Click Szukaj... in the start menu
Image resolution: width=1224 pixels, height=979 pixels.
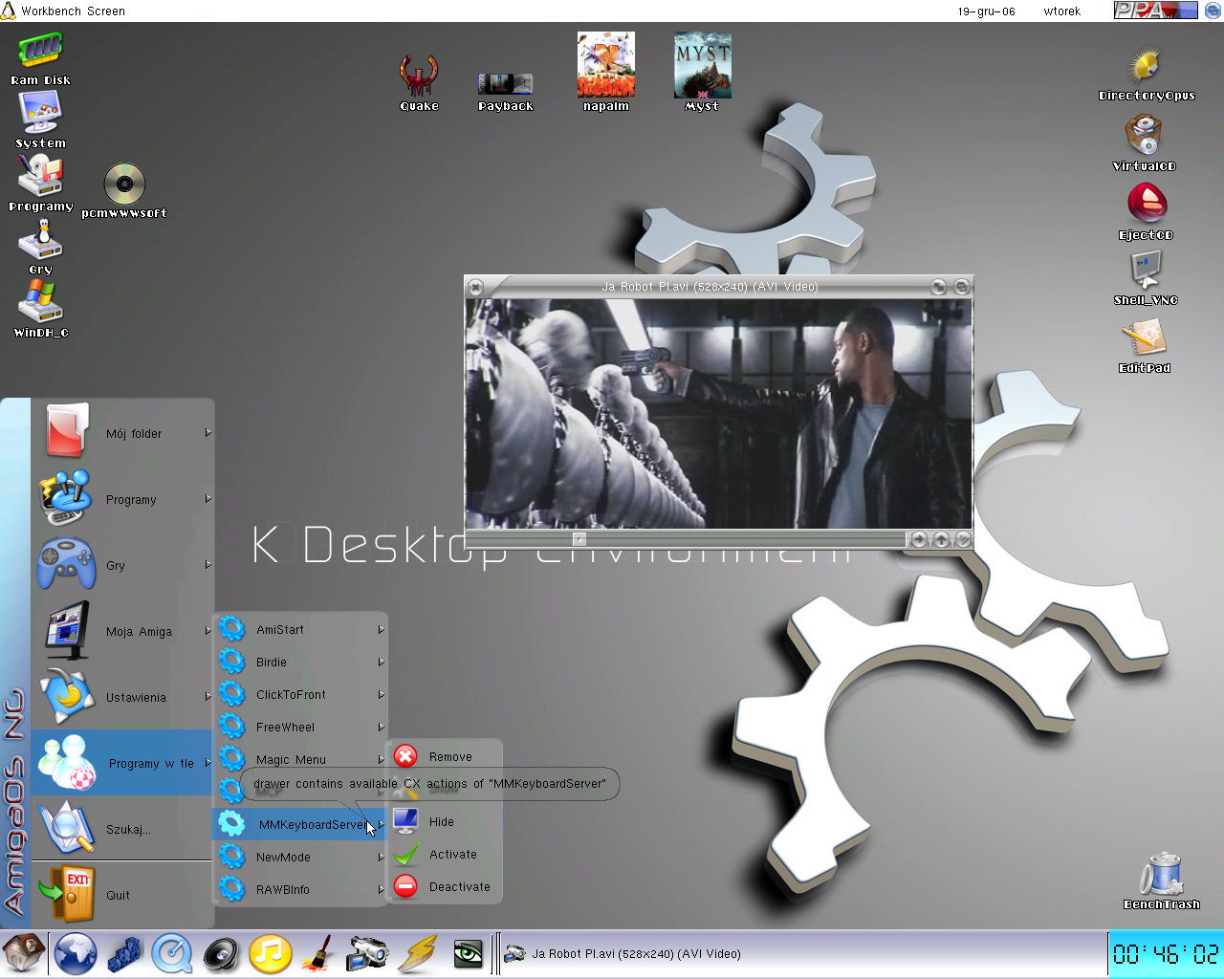[x=122, y=829]
